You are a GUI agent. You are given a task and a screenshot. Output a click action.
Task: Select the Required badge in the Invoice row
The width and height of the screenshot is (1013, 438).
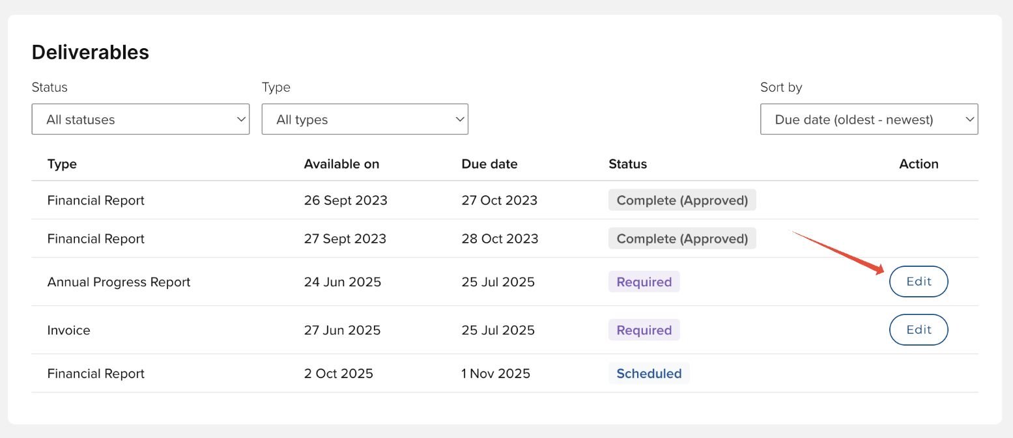[644, 330]
